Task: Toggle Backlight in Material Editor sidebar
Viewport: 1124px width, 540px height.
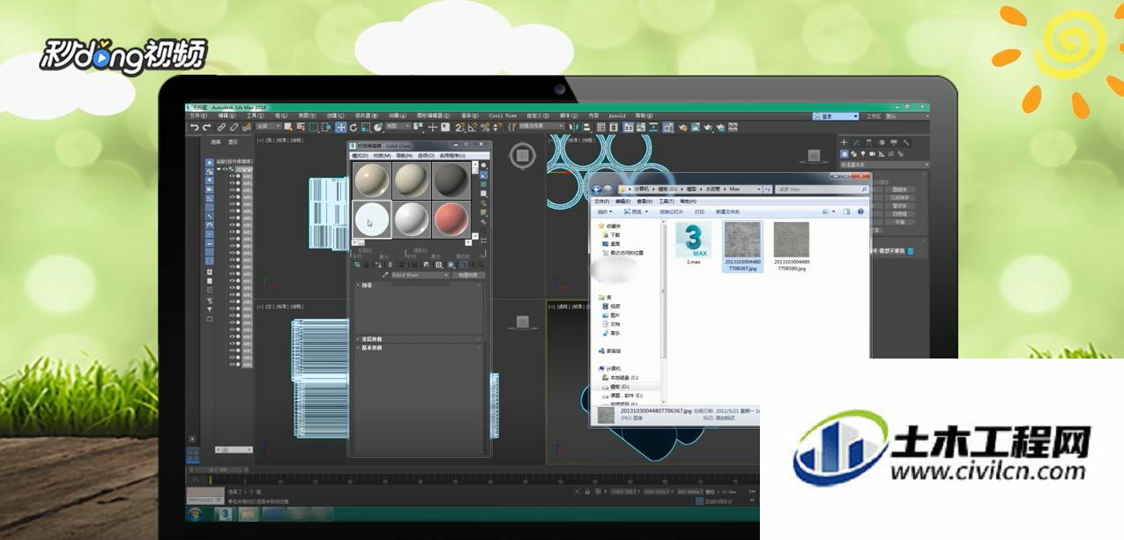Action: click(x=483, y=174)
